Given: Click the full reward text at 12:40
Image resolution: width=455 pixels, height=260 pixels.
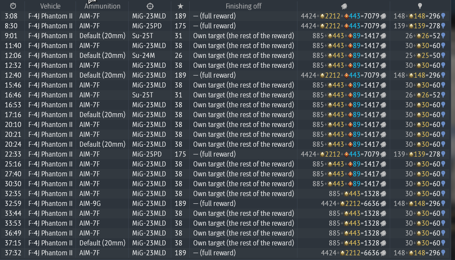Looking at the screenshot, I should 214,75.
